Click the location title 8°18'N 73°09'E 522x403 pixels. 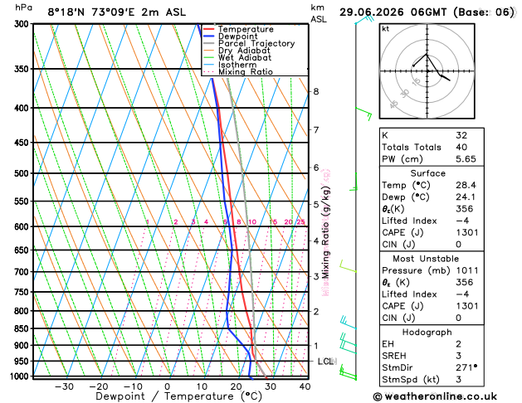click(x=91, y=12)
